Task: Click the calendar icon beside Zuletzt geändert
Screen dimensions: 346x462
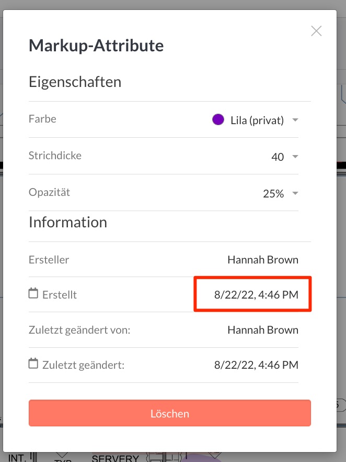Action: [x=33, y=365]
